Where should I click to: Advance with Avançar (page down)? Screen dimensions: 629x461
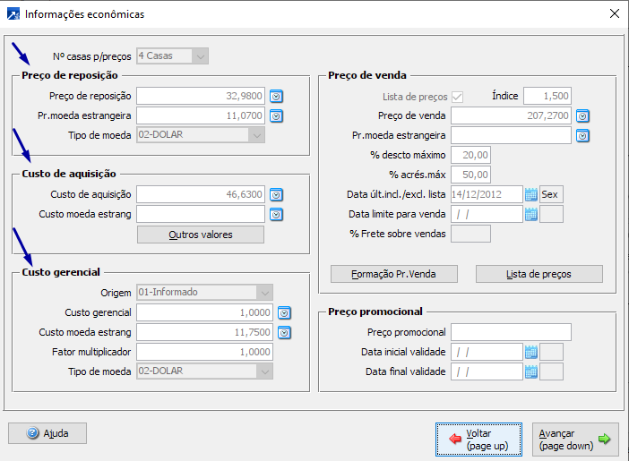click(574, 440)
